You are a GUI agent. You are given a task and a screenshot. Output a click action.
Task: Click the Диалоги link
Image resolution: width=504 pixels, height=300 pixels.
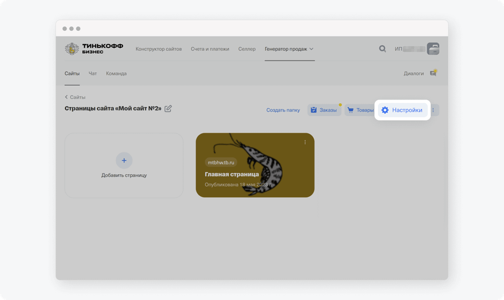tap(414, 73)
